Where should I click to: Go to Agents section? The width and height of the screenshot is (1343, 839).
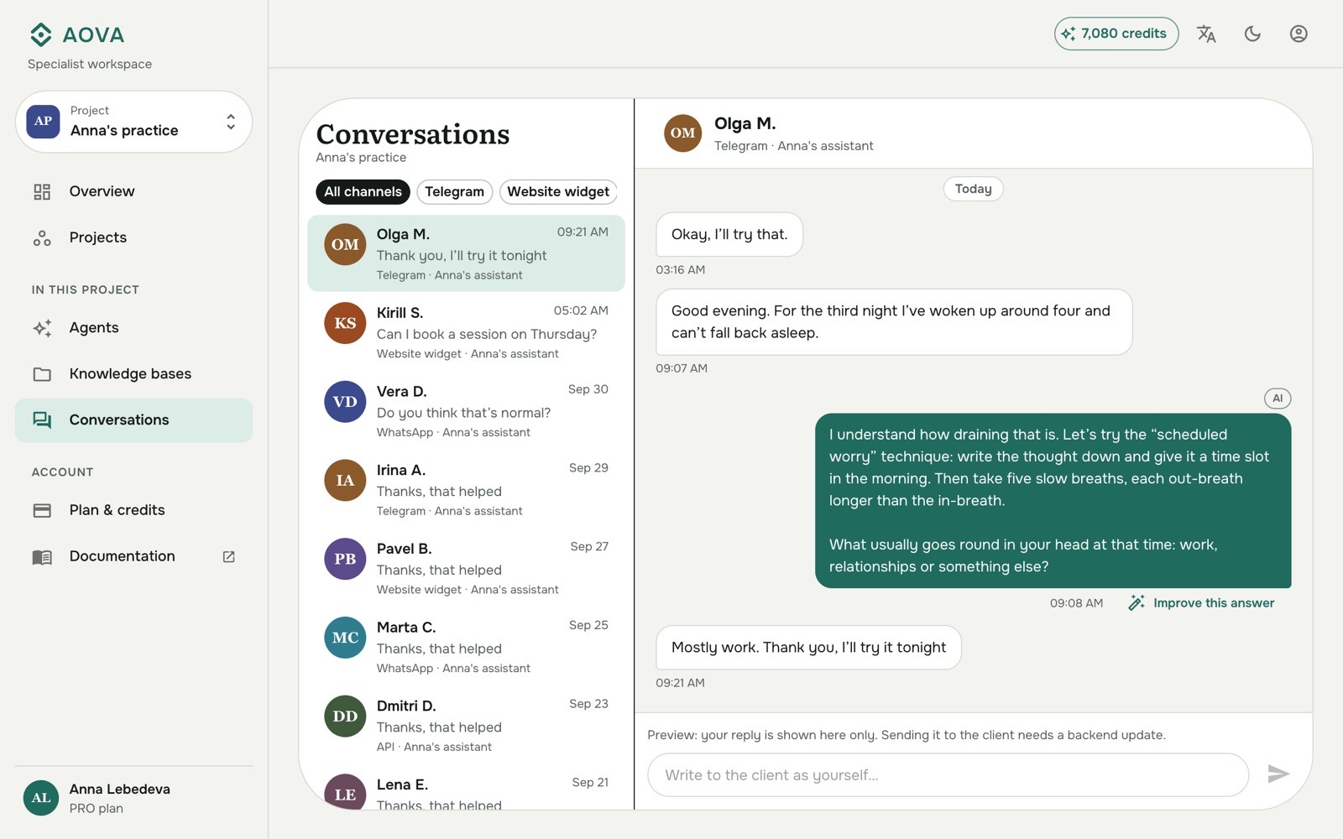click(133, 328)
